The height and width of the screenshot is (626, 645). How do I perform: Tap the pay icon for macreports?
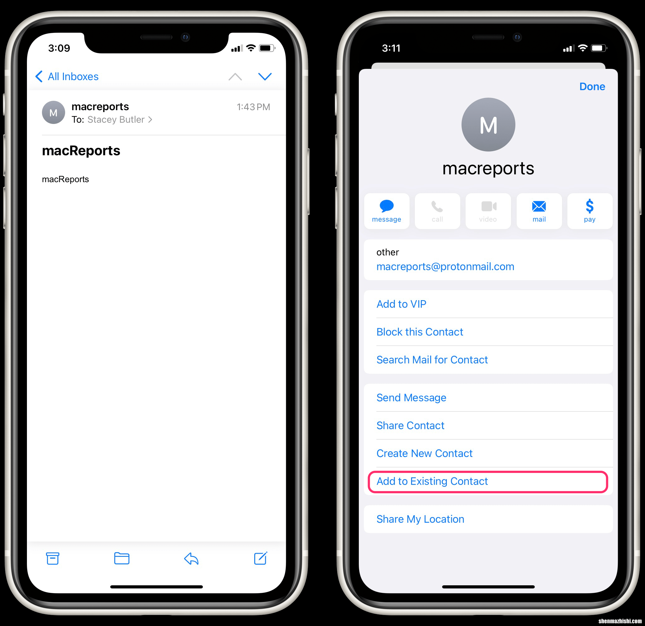[590, 208]
